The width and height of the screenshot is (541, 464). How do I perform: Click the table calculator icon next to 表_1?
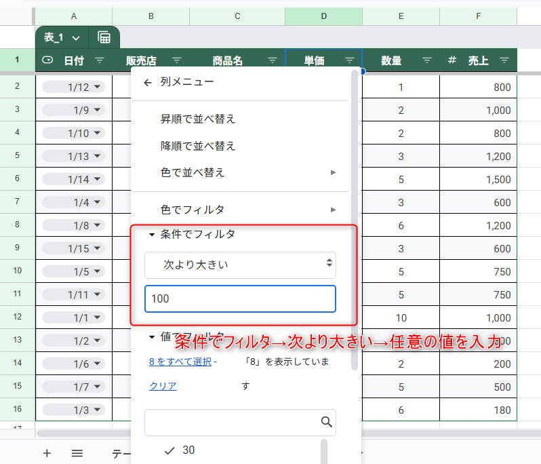[x=104, y=37]
